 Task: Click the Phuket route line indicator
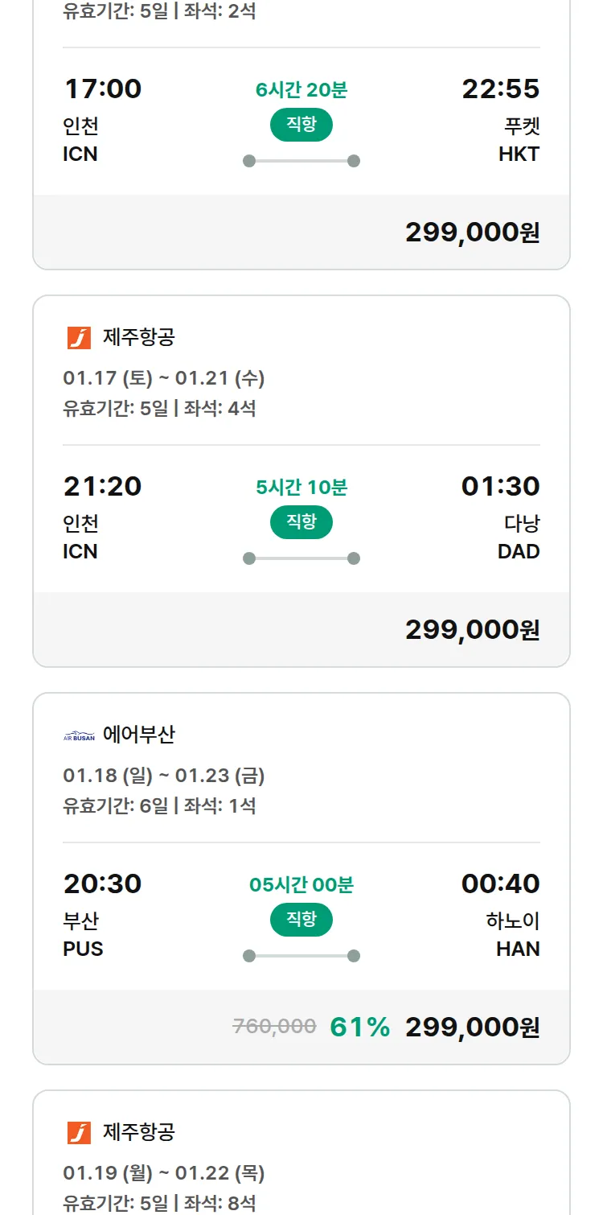301,161
